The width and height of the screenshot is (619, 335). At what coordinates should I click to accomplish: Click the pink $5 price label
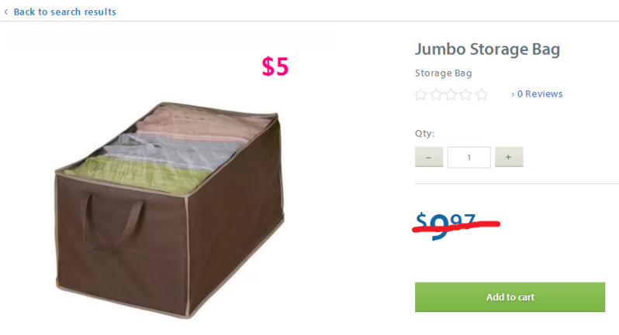(275, 66)
